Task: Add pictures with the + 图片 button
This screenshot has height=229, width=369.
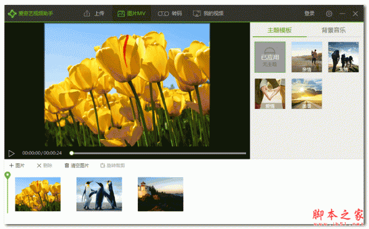Action: click(x=17, y=166)
